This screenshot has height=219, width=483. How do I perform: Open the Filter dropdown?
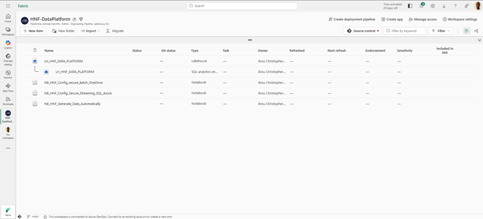(x=440, y=31)
